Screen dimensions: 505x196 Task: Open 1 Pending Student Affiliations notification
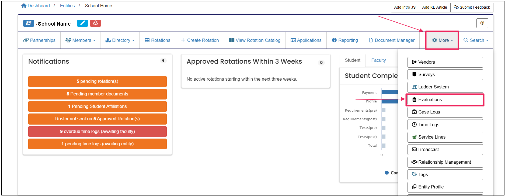[x=97, y=106]
